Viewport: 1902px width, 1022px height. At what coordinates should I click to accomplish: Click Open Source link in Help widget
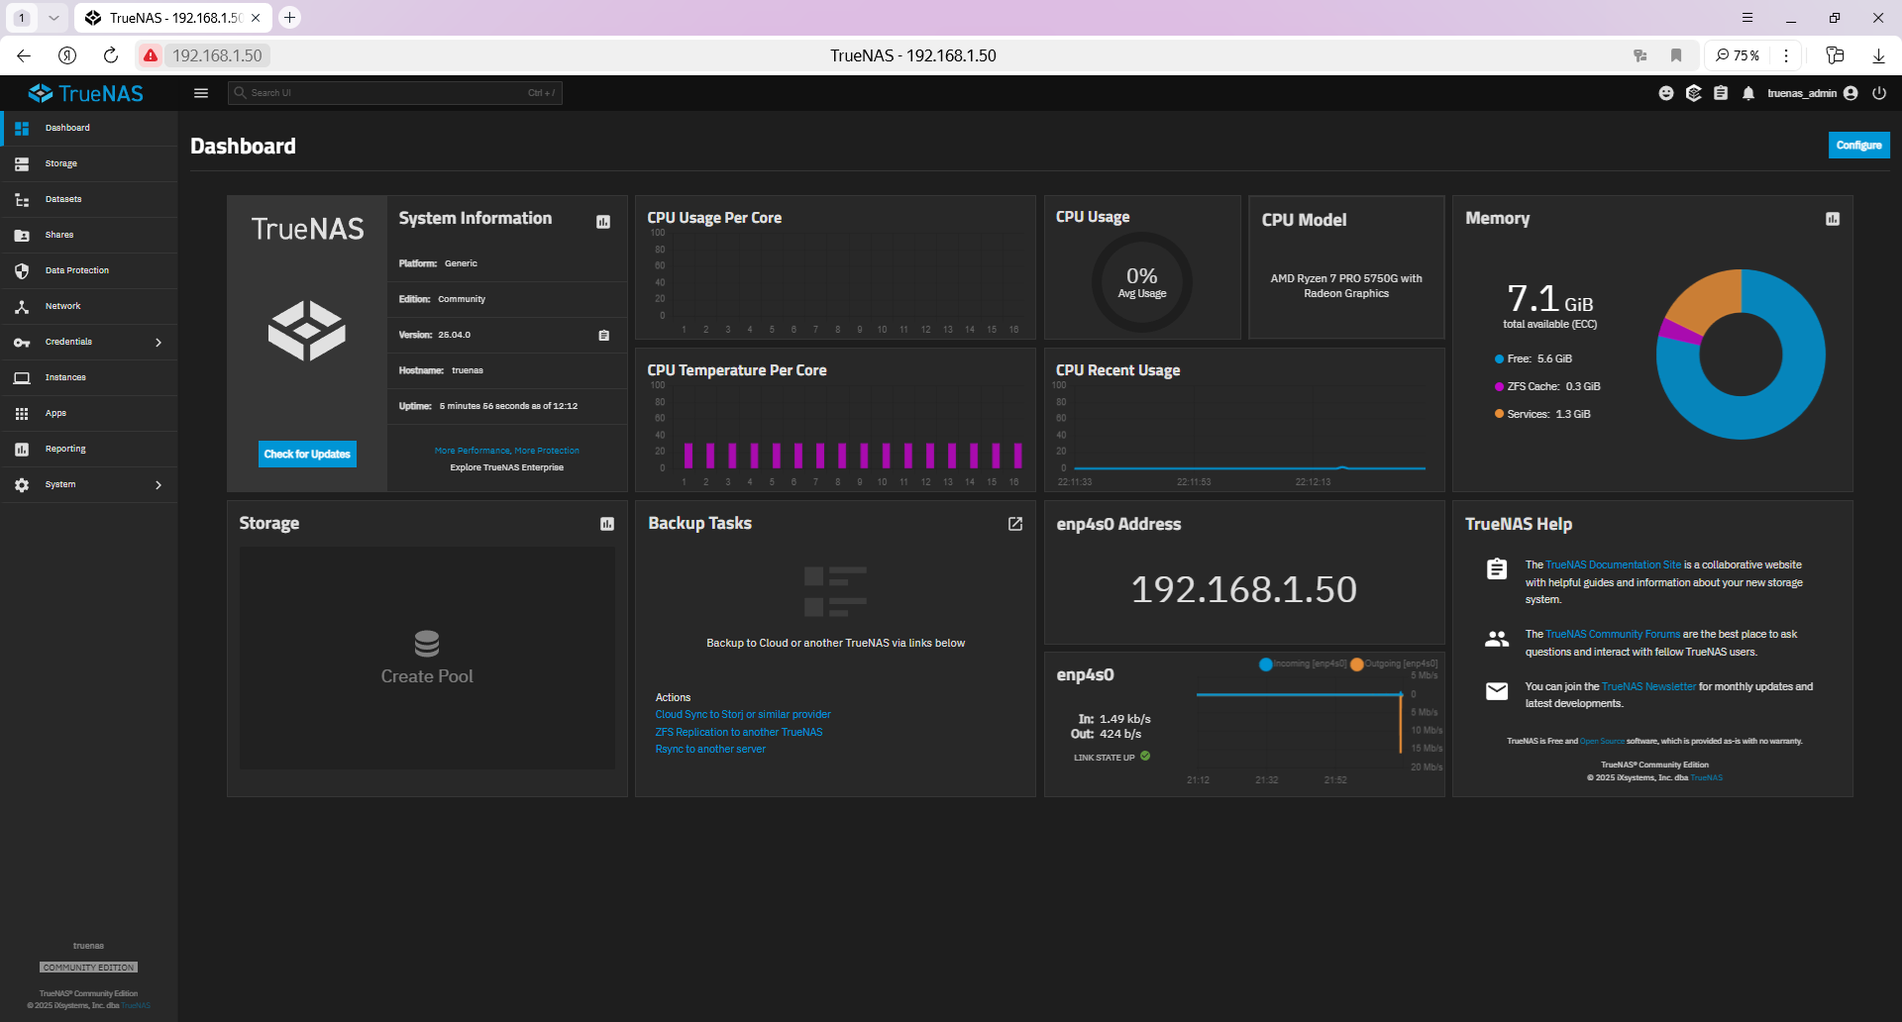tap(1602, 742)
